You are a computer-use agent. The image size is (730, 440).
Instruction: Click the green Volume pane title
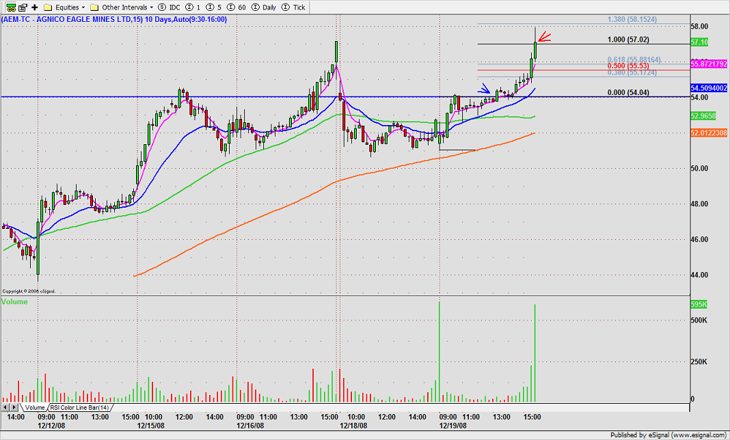(14, 302)
